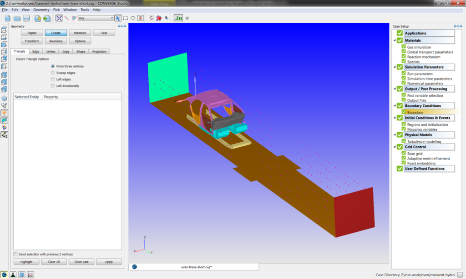Viewport: 466px width, 279px height.
Task: Click the Seal button
Action: 104,33
